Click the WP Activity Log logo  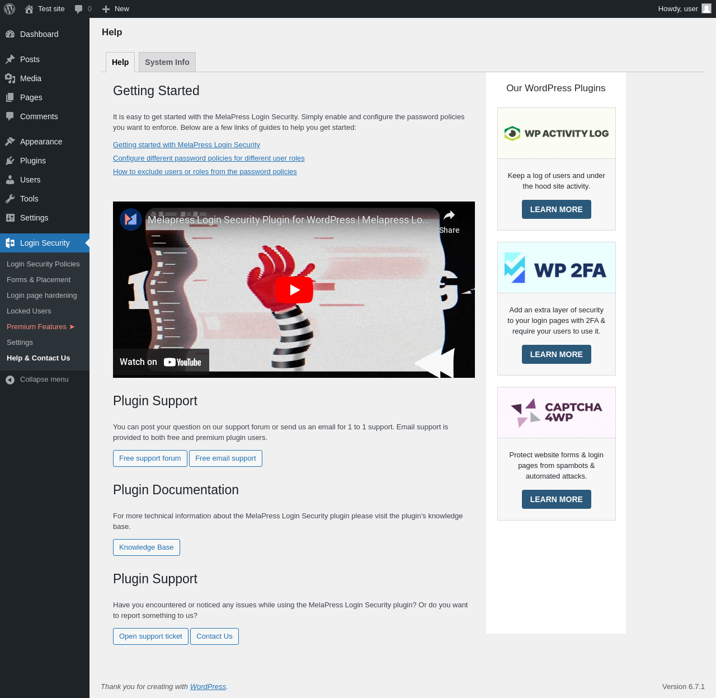click(557, 133)
